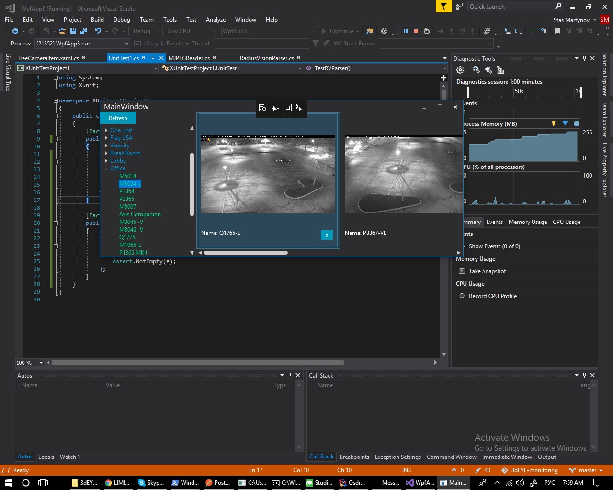
Task: Stop debugging with the red square icon
Action: (416, 31)
